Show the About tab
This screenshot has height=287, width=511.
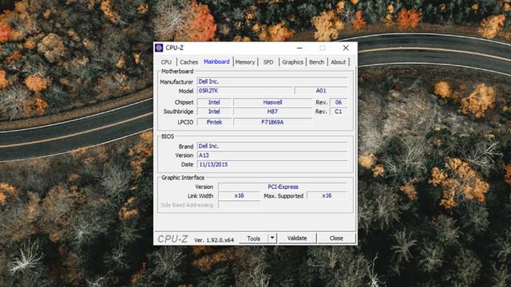click(x=339, y=62)
